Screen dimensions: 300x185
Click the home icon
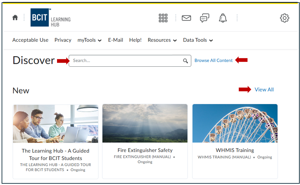(15, 18)
